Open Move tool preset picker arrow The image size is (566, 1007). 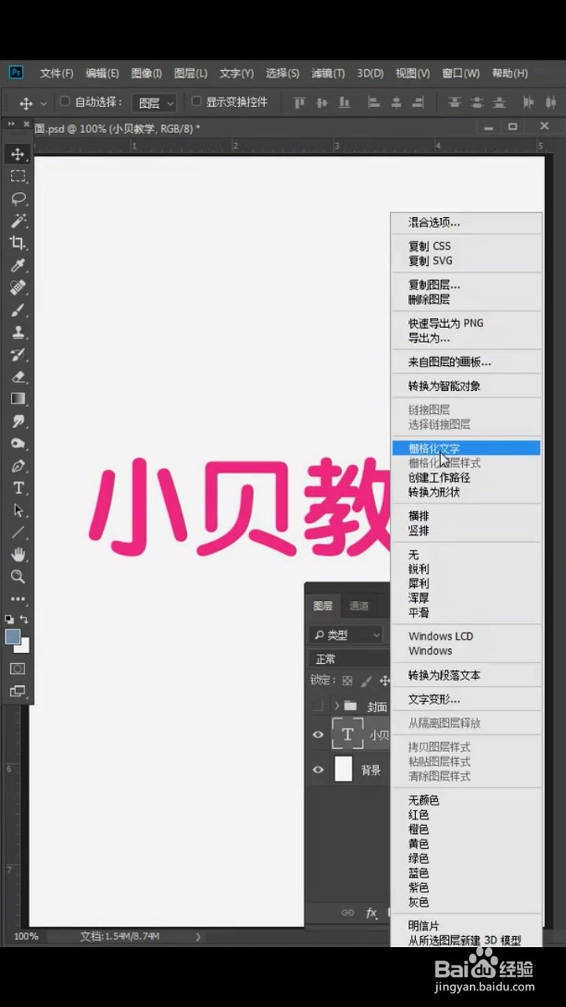click(43, 103)
